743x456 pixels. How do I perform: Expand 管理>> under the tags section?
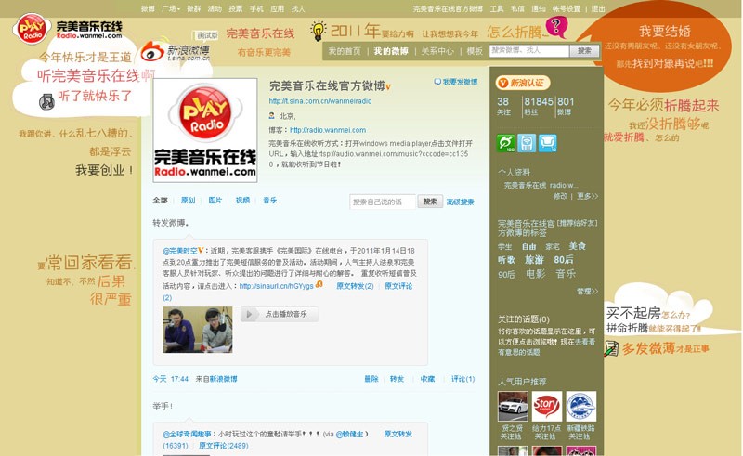click(x=587, y=291)
